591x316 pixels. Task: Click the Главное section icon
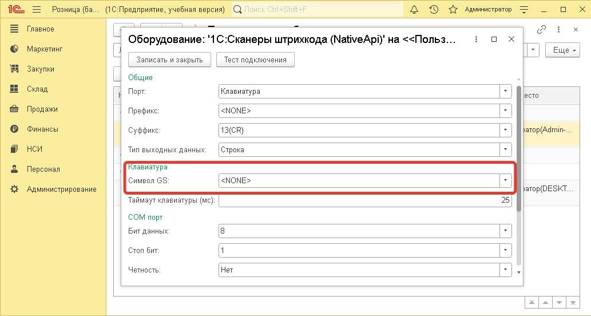[14, 29]
